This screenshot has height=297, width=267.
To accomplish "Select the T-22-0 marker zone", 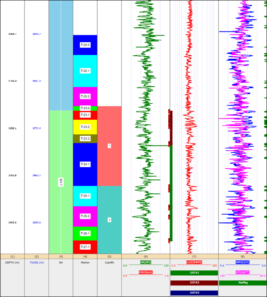I will [85, 45].
